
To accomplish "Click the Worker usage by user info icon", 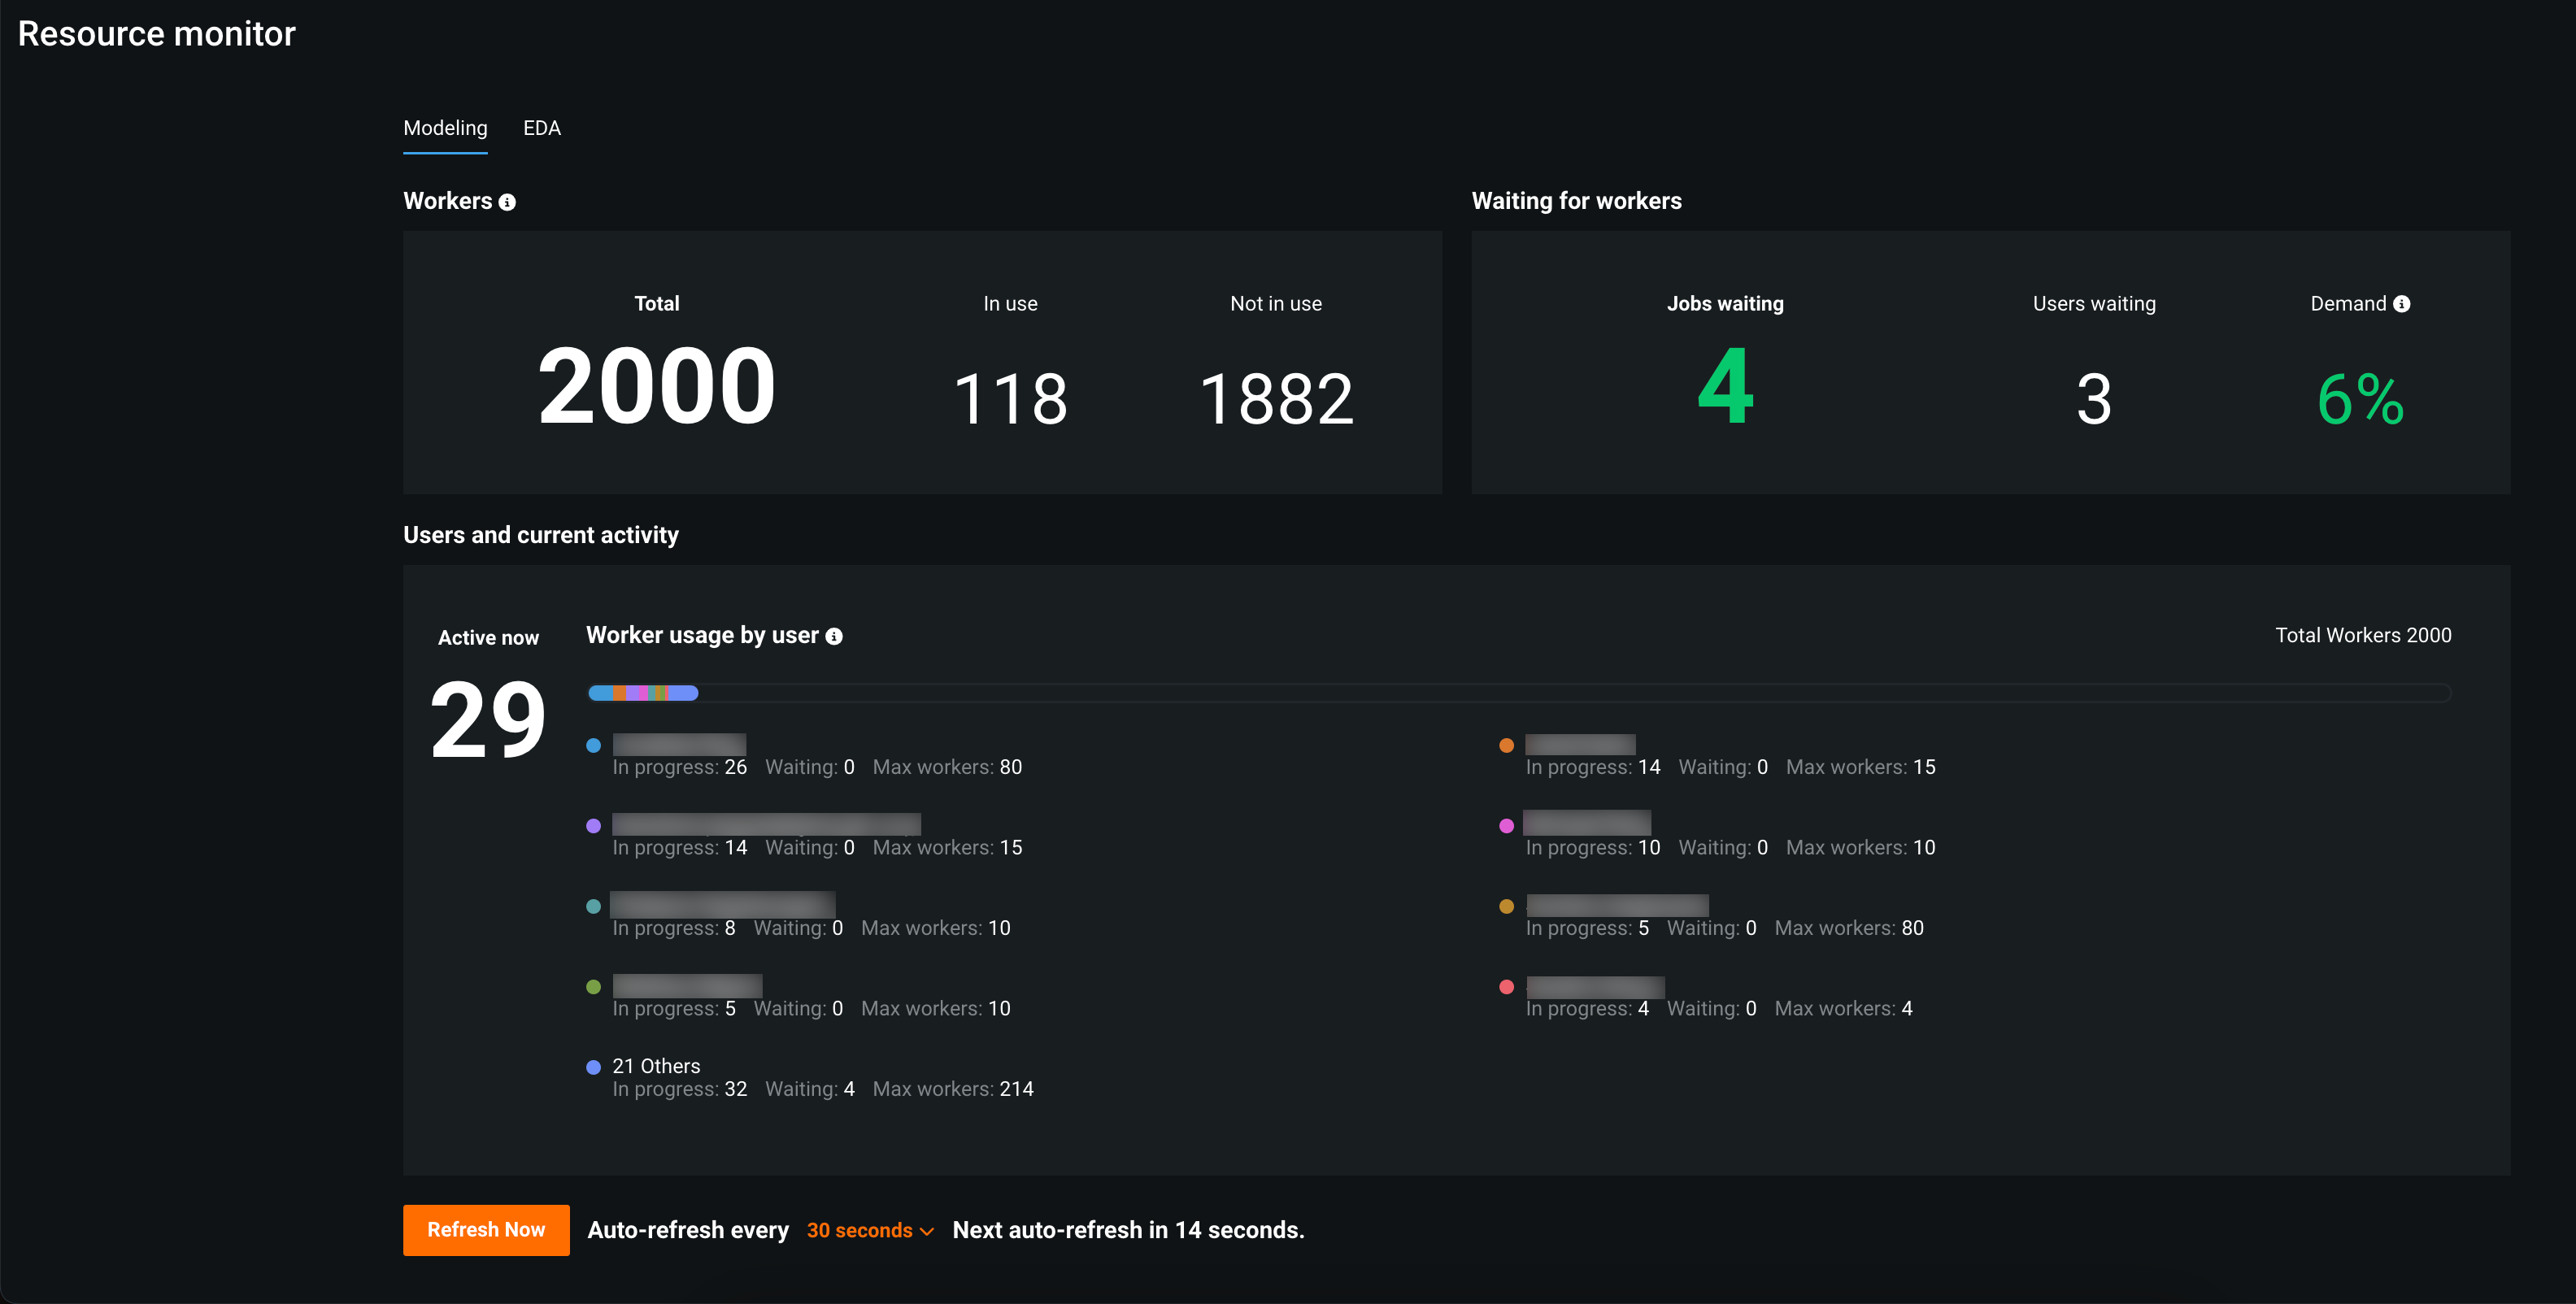I will click(x=834, y=636).
